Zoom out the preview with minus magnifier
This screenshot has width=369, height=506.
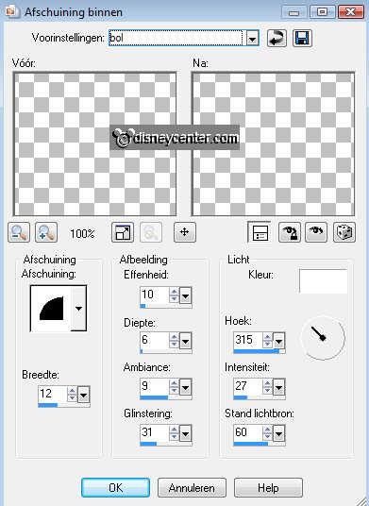coord(19,232)
